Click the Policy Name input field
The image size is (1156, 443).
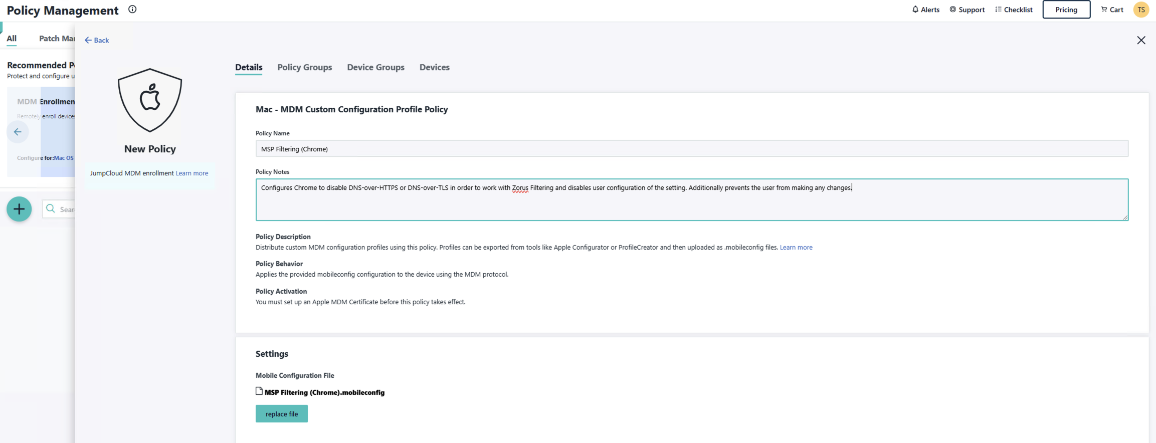[x=692, y=149]
